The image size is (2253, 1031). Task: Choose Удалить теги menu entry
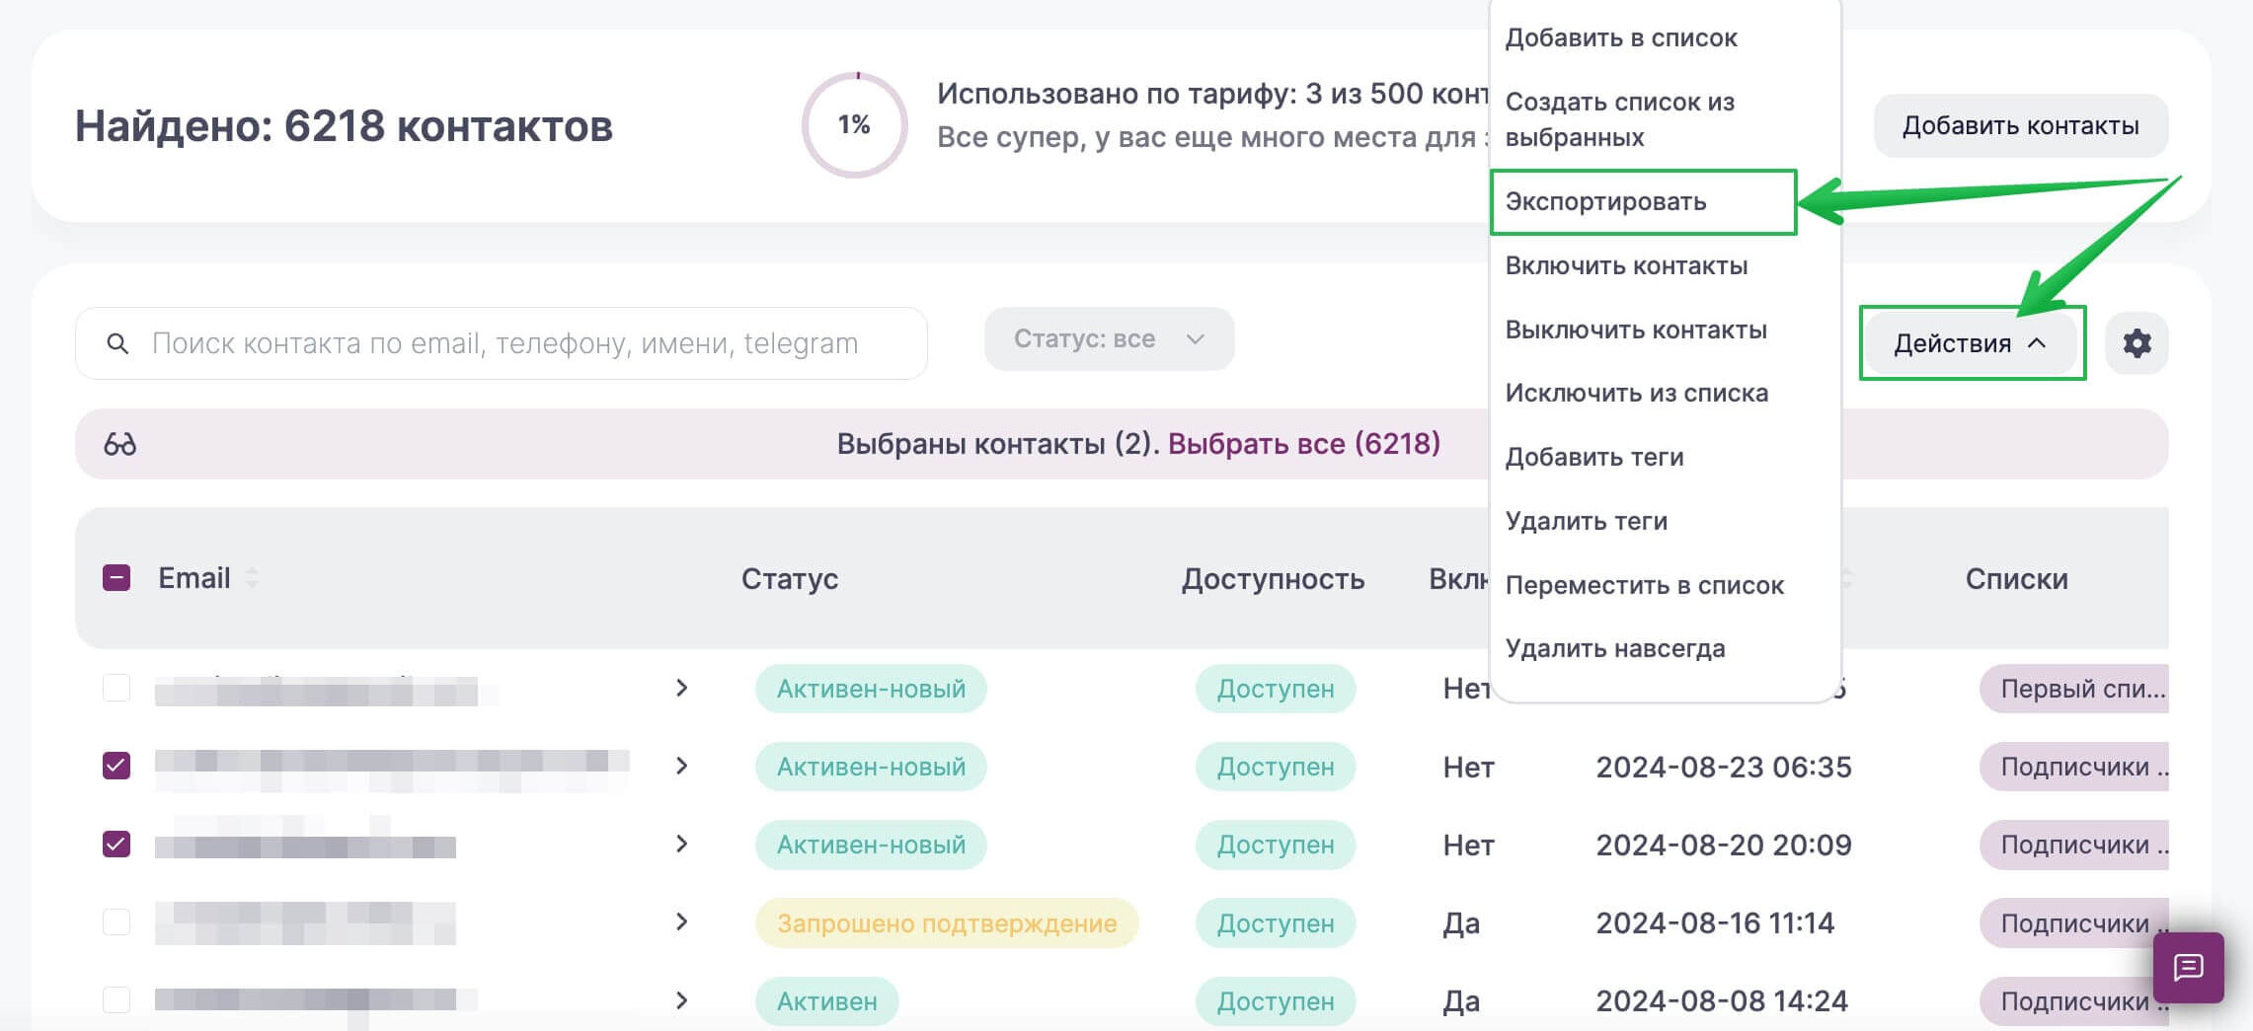point(1586,521)
